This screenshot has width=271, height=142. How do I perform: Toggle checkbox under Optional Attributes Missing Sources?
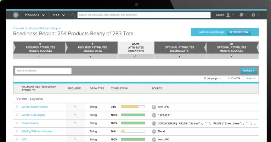pos(232,56)
